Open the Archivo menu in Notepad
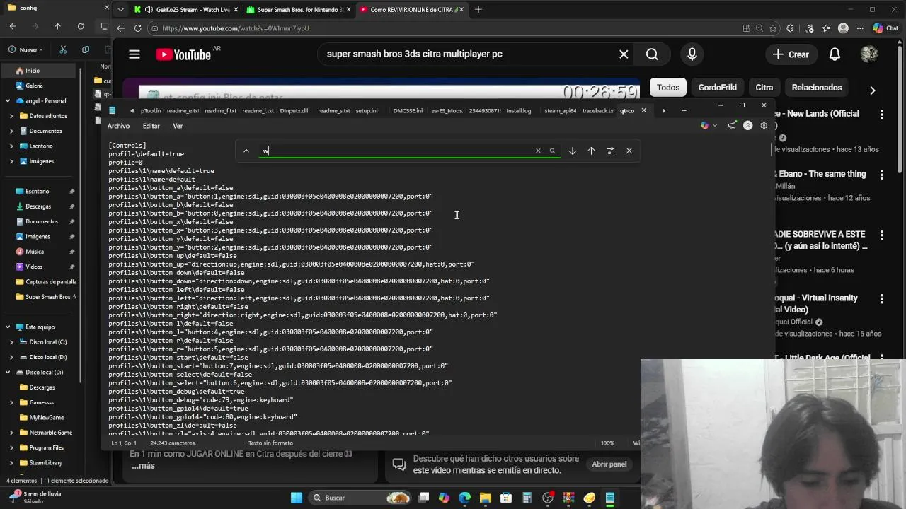Screen dimensions: 906x509 click(118, 126)
